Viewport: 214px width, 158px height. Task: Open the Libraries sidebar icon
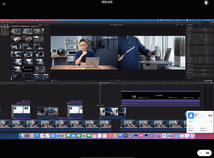1,25
